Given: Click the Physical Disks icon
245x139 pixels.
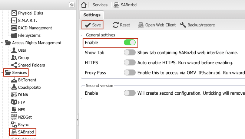Looking at the screenshot, I should click(14, 13).
